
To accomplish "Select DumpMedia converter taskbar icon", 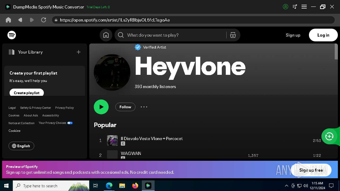I will coord(148,186).
